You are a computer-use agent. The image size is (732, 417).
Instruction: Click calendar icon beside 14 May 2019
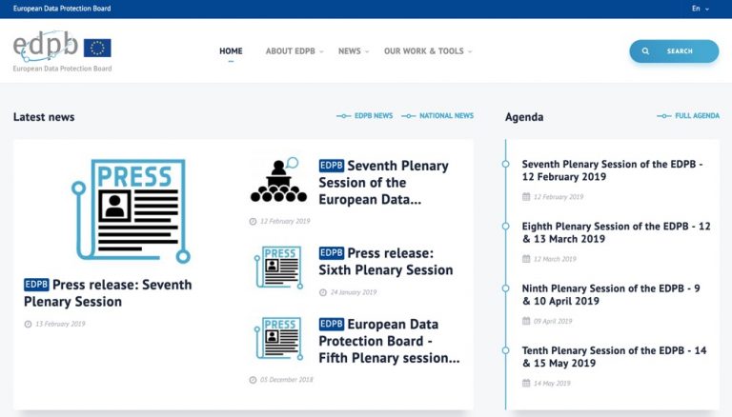click(x=526, y=384)
